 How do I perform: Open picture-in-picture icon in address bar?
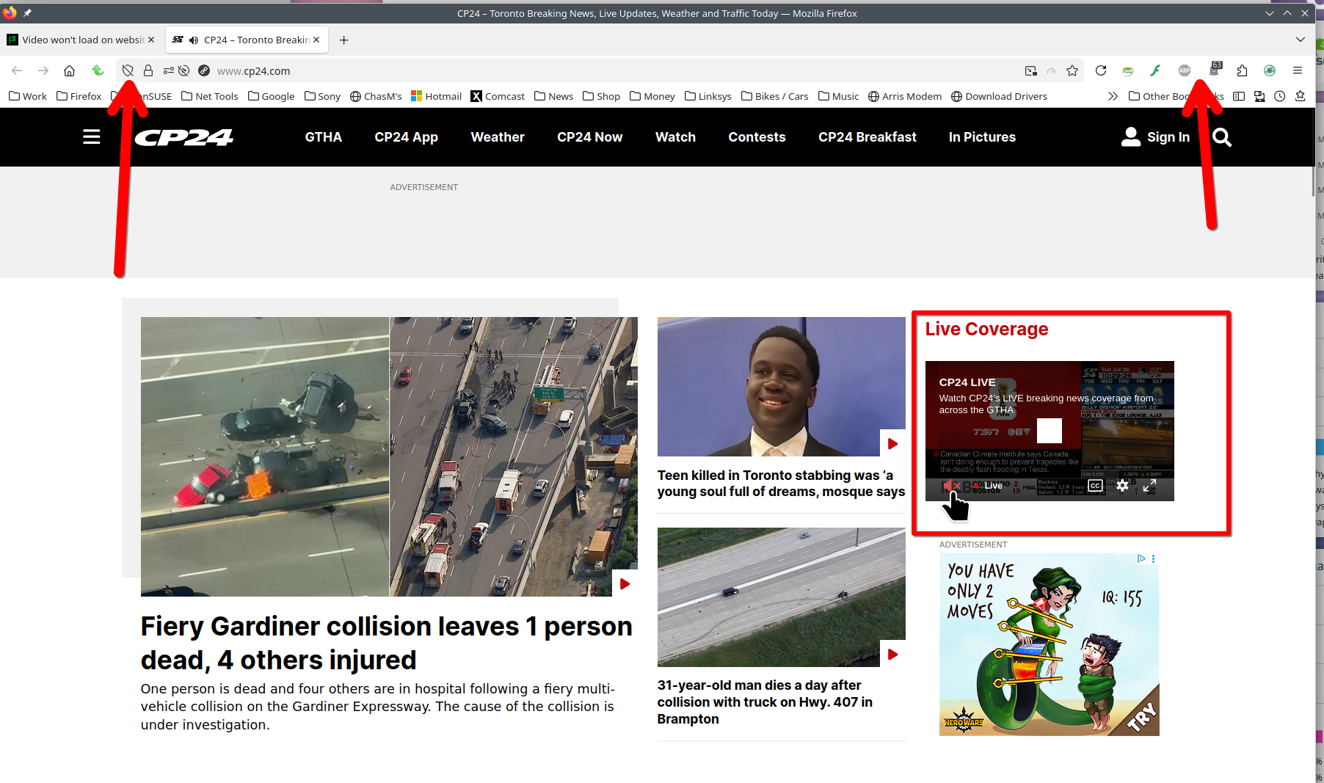pos(1031,70)
